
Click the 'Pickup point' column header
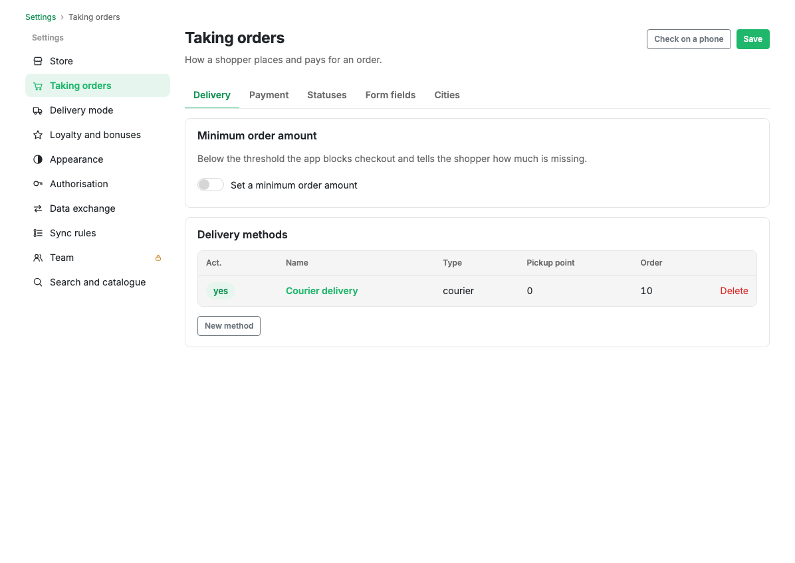point(550,263)
